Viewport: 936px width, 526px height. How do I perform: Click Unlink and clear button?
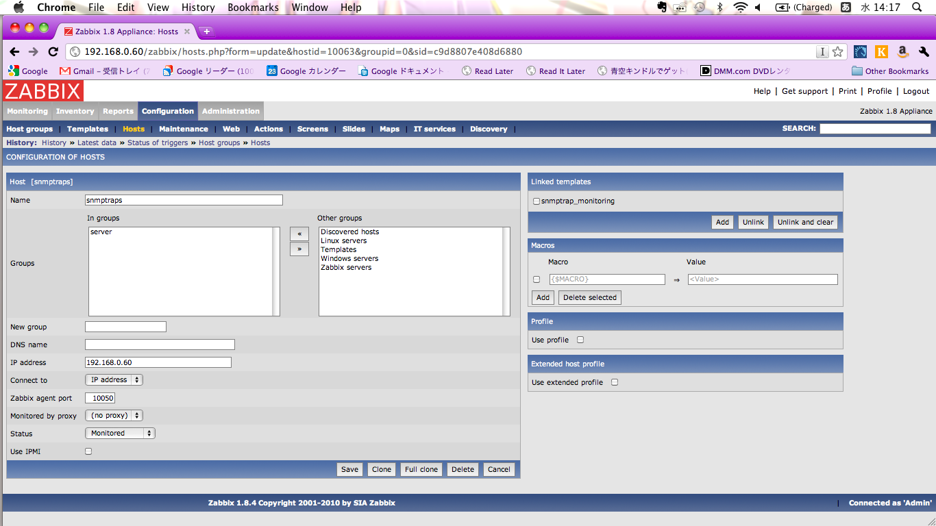[x=805, y=222]
